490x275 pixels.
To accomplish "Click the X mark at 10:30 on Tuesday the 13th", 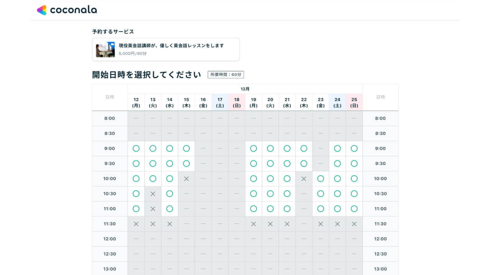I will [153, 194].
